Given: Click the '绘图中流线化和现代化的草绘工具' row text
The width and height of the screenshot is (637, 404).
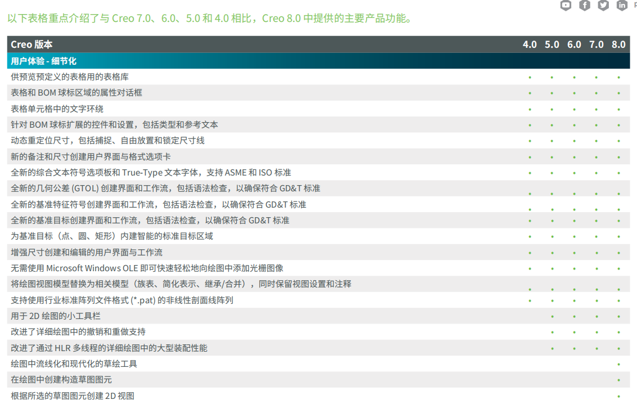Looking at the screenshot, I should coord(74,364).
